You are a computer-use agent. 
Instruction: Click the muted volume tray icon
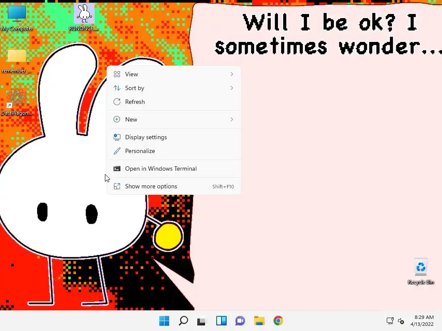pyautogui.click(x=401, y=321)
